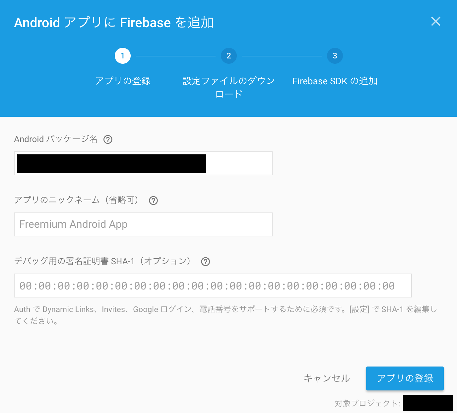Select step 2 circle in the stepper
This screenshot has width=457, height=413.
coord(229,56)
